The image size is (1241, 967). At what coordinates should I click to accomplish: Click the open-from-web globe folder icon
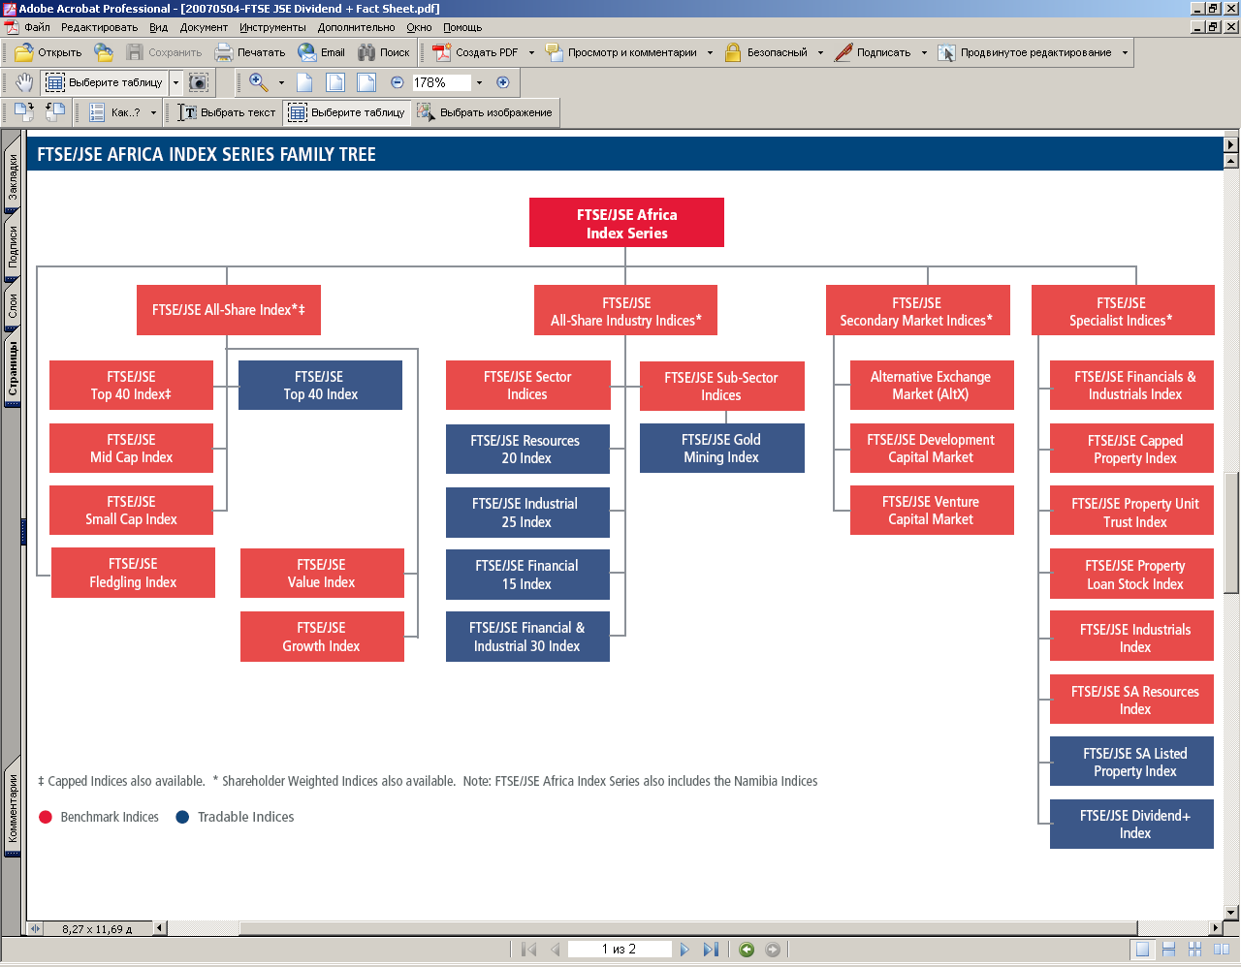tap(104, 52)
